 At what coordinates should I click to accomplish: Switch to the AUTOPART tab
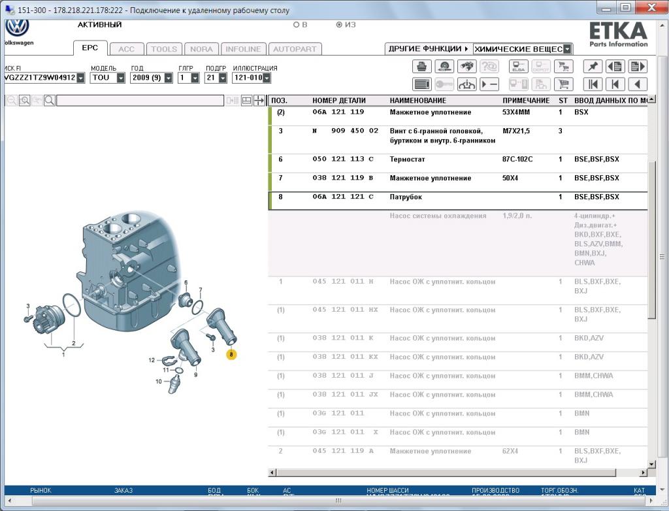[295, 49]
